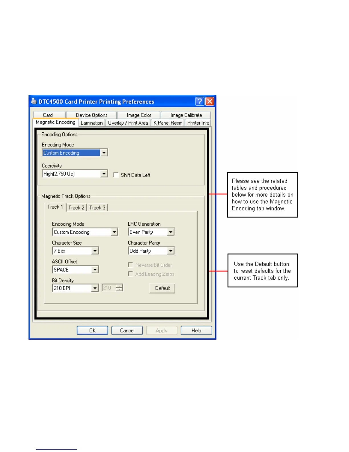Image resolution: width=349 pixels, height=452 pixels.
Task: Click the ASCII Offset label
Action: pyautogui.click(x=64, y=261)
